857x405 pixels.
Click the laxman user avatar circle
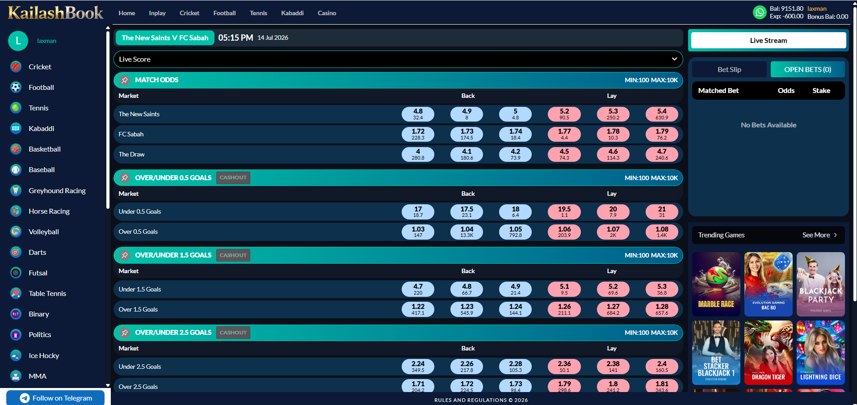pyautogui.click(x=18, y=41)
